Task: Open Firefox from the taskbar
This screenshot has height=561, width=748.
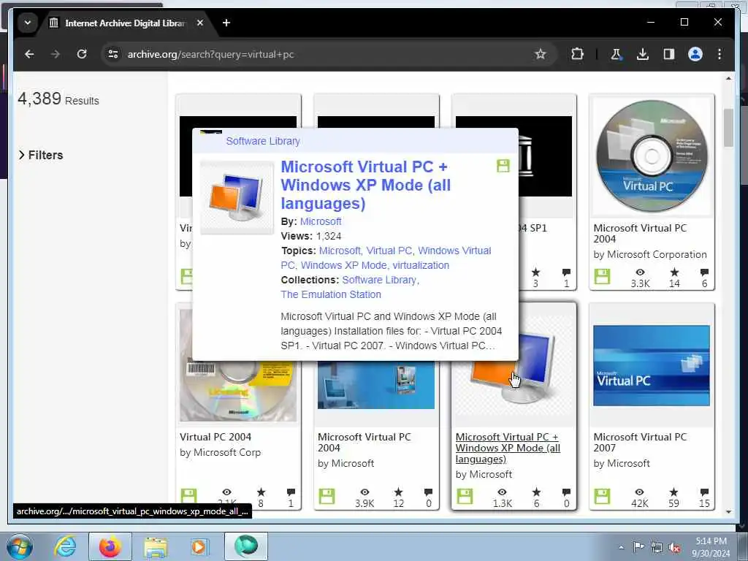Action: point(110,546)
